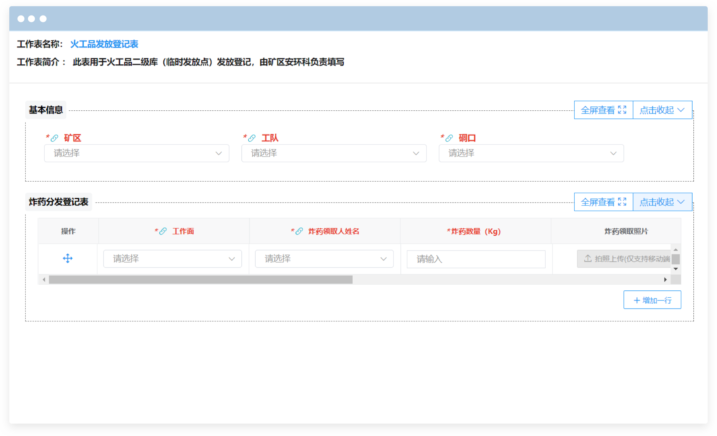The width and height of the screenshot is (717, 436).
Task: Click the 火工品发放登记表 worksheet name link
Action: 104,44
